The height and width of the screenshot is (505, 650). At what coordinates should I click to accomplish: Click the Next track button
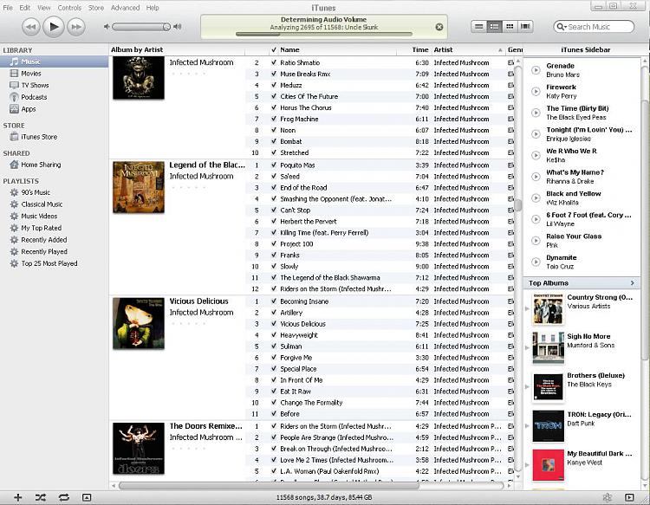tap(76, 27)
